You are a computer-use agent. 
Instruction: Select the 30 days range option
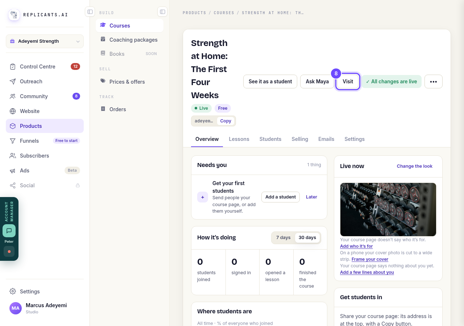coord(307,238)
